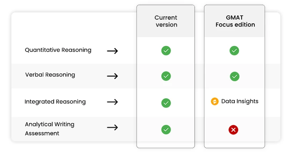Click the arrow next to Verbal Reasoning
This screenshot has height=154, width=292.
(x=113, y=76)
